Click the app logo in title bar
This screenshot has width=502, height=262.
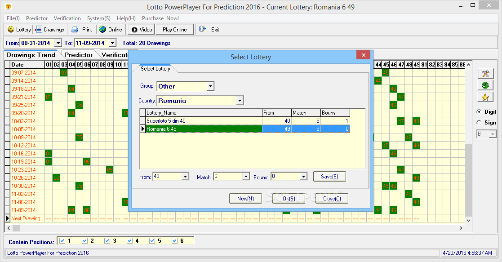click(8, 6)
